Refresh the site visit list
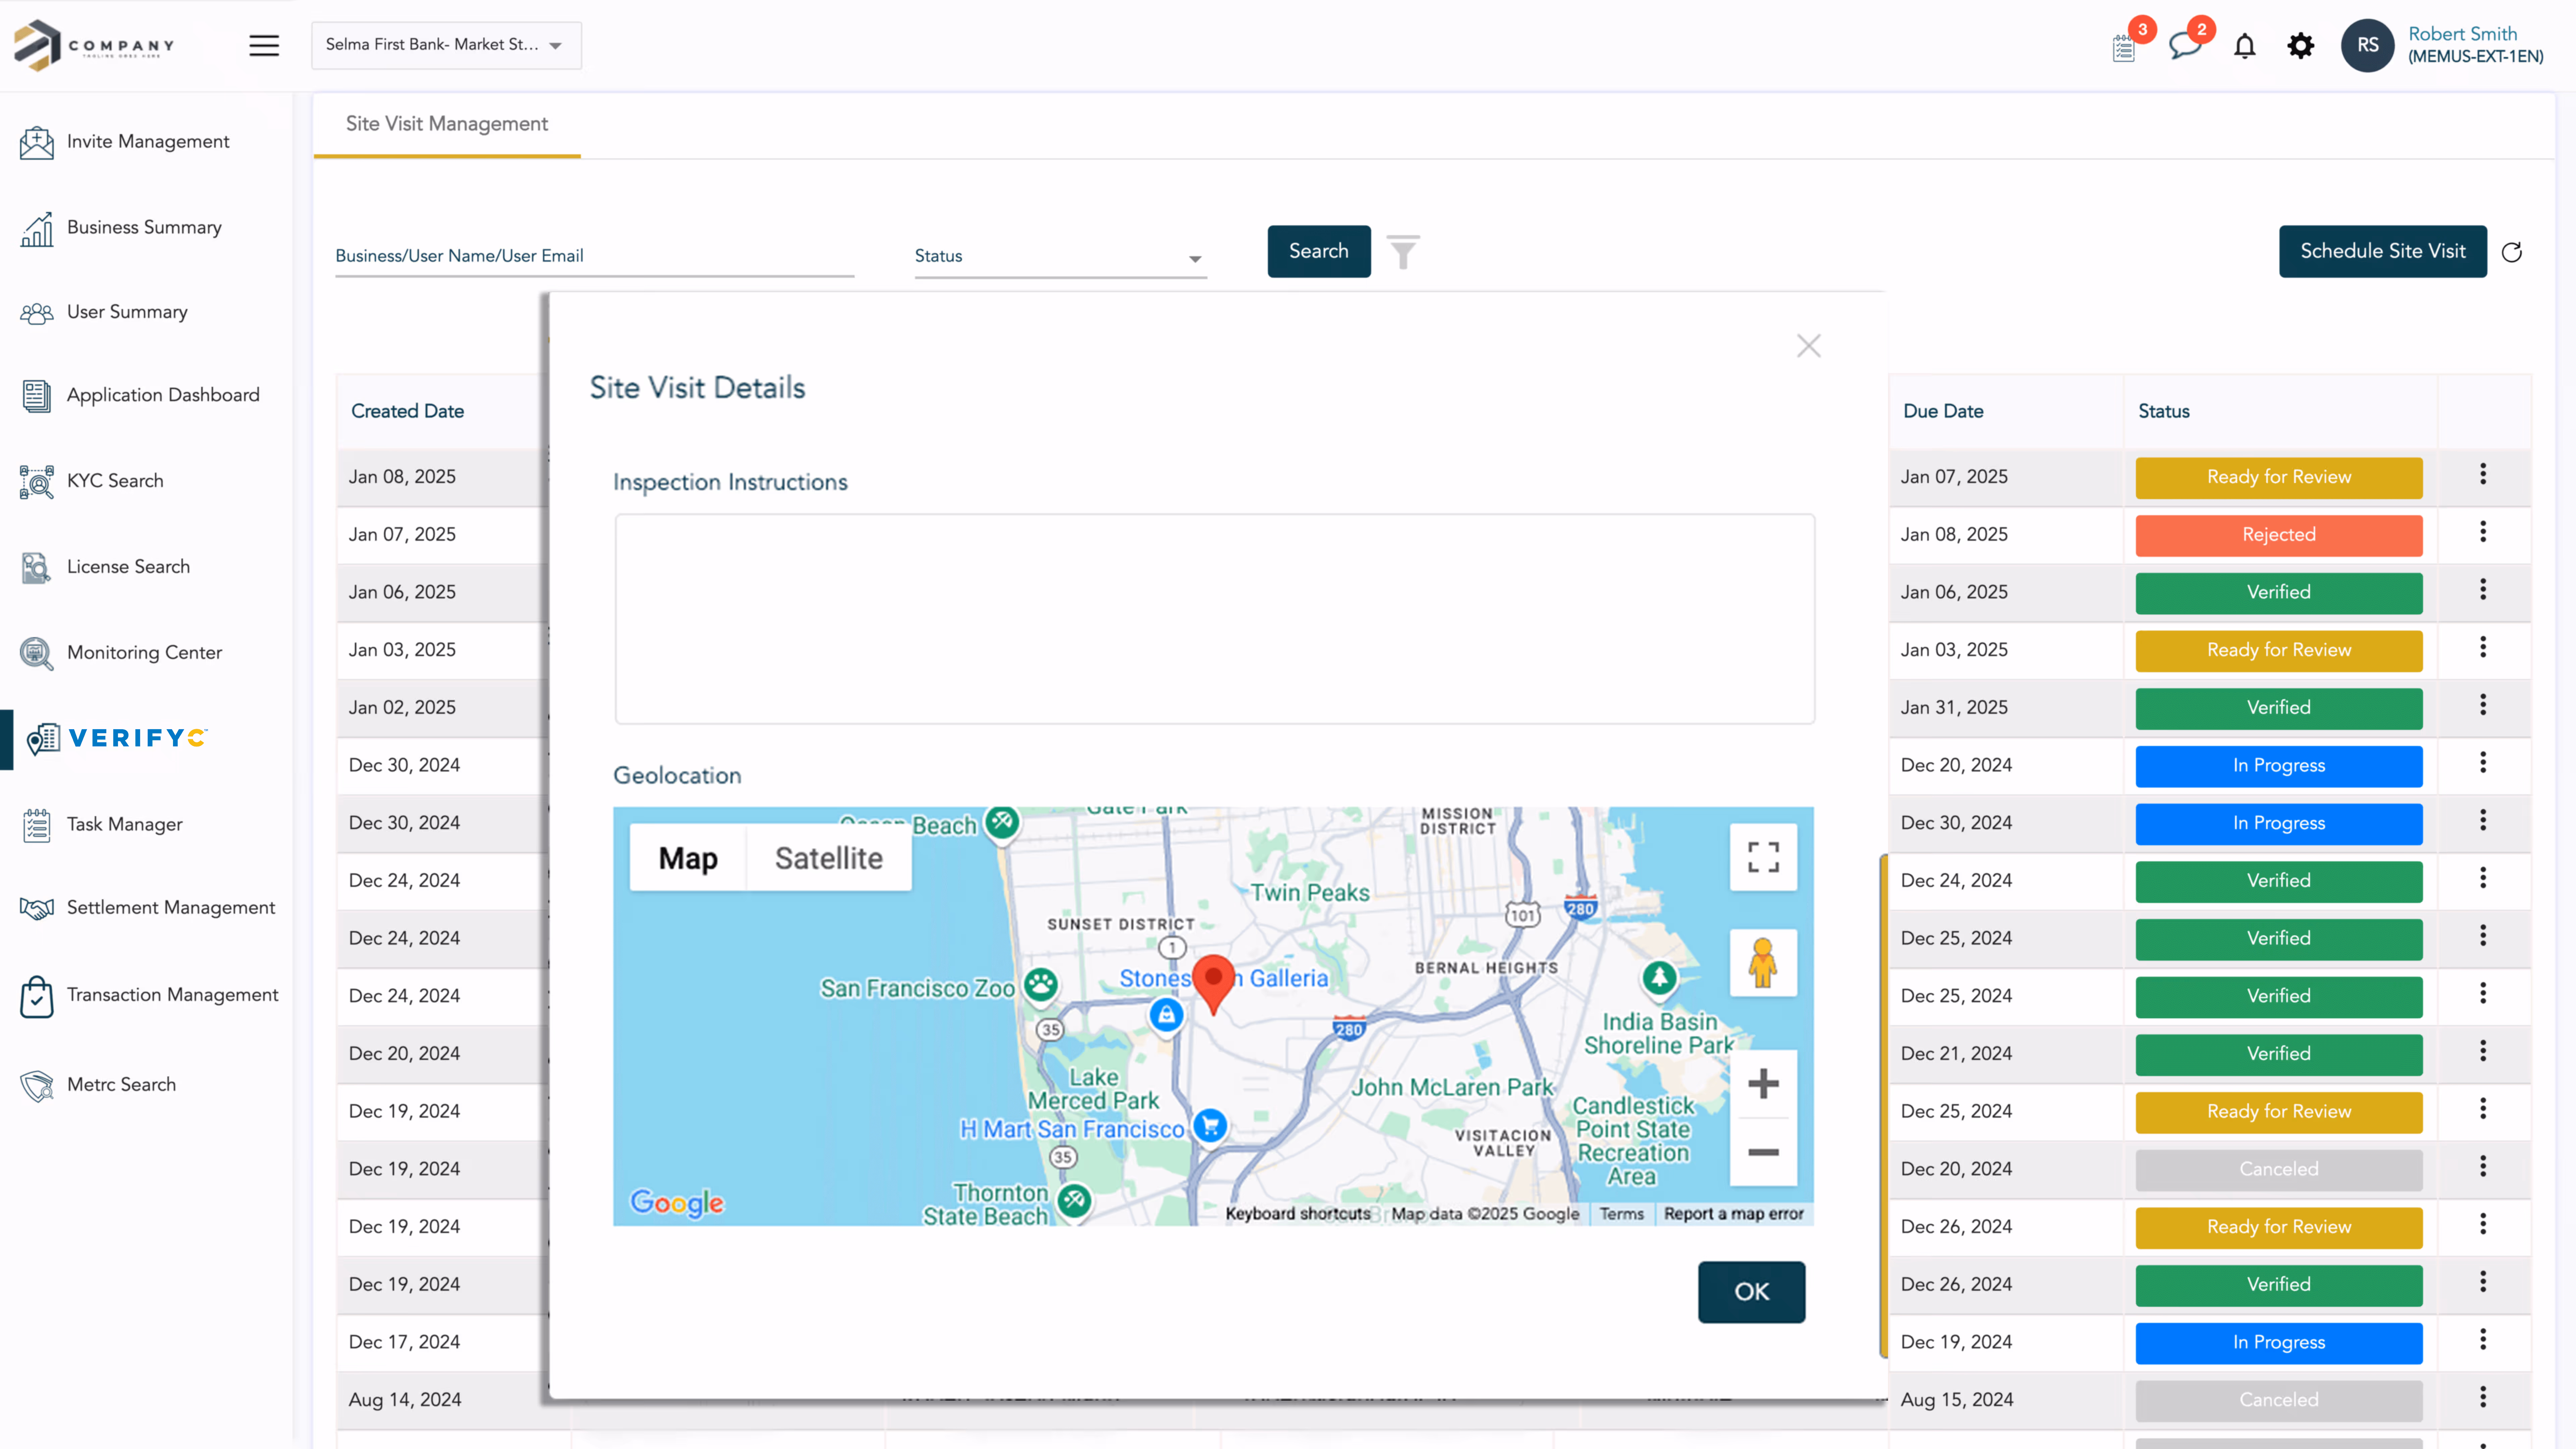The image size is (2576, 1449). pos(2512,251)
